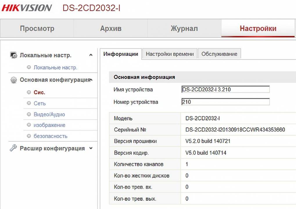Select bullet next to Видео/Аудио

(x=29, y=114)
